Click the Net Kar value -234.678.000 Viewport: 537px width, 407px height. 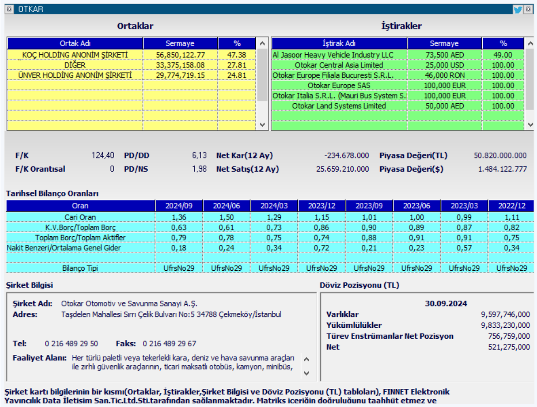[346, 155]
